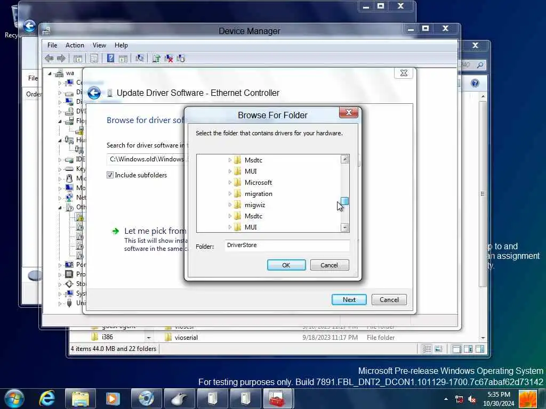Screen dimensions: 546x409
Task: Click network connection tray icon
Action: coord(459,399)
